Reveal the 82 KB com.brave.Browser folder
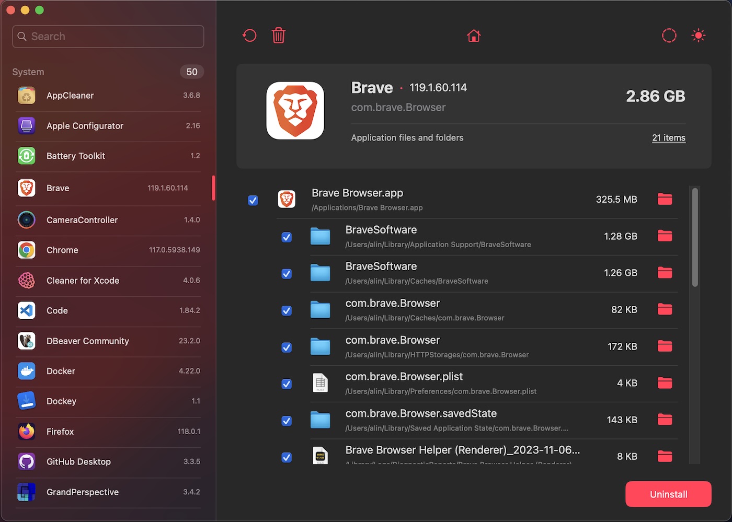The height and width of the screenshot is (522, 732). pos(665,309)
